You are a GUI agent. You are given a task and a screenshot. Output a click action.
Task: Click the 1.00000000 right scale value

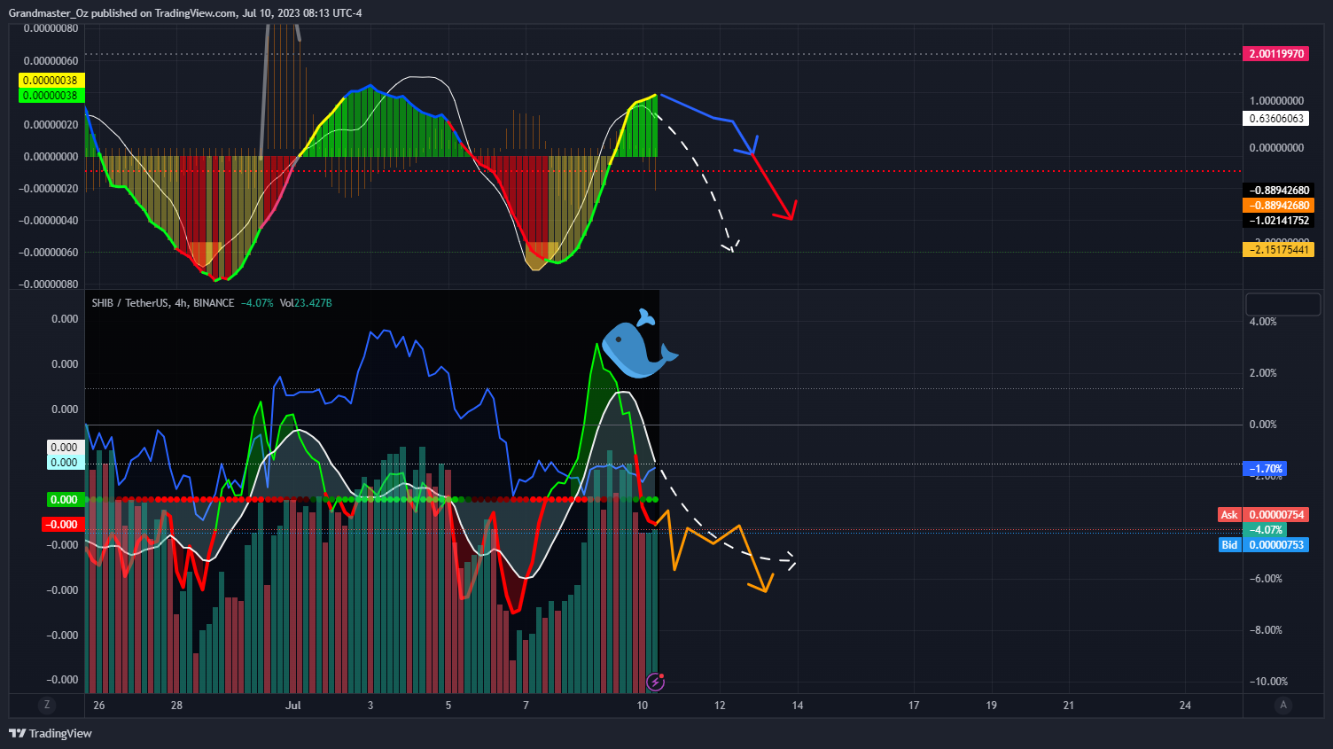1276,101
